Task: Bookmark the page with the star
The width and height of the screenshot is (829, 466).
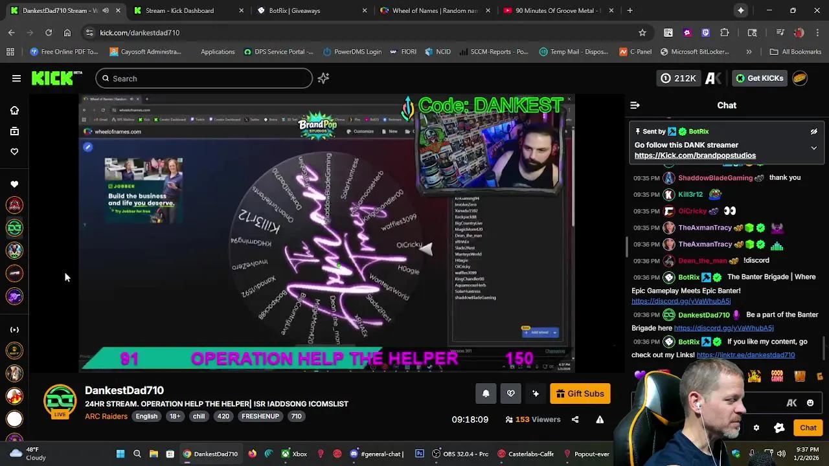Action: [642, 32]
